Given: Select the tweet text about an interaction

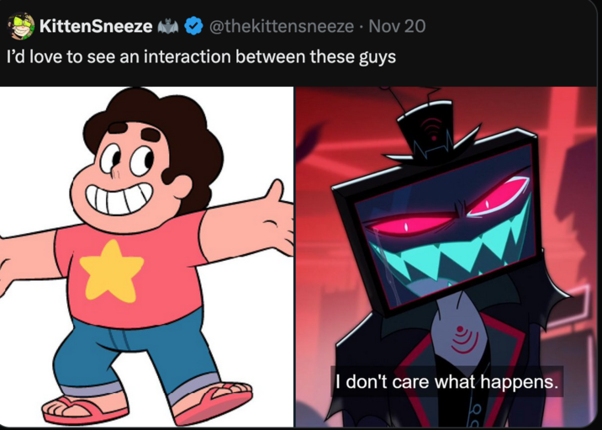Looking at the screenshot, I should pyautogui.click(x=201, y=60).
